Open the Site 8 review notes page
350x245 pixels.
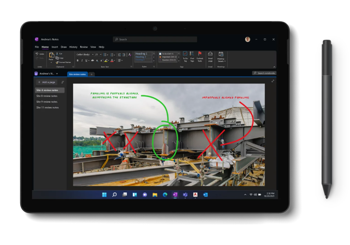pyautogui.click(x=47, y=96)
